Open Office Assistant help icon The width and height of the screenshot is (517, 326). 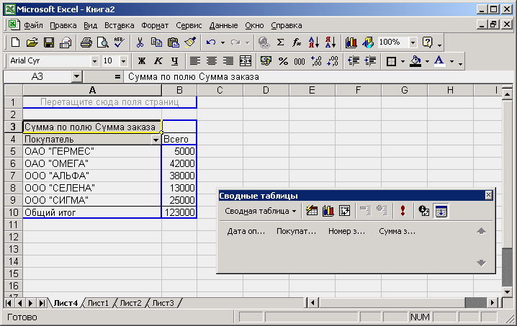(x=427, y=42)
